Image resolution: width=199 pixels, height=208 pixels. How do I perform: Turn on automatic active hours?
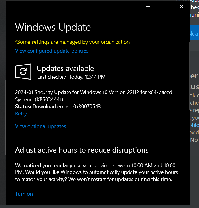[24, 194]
